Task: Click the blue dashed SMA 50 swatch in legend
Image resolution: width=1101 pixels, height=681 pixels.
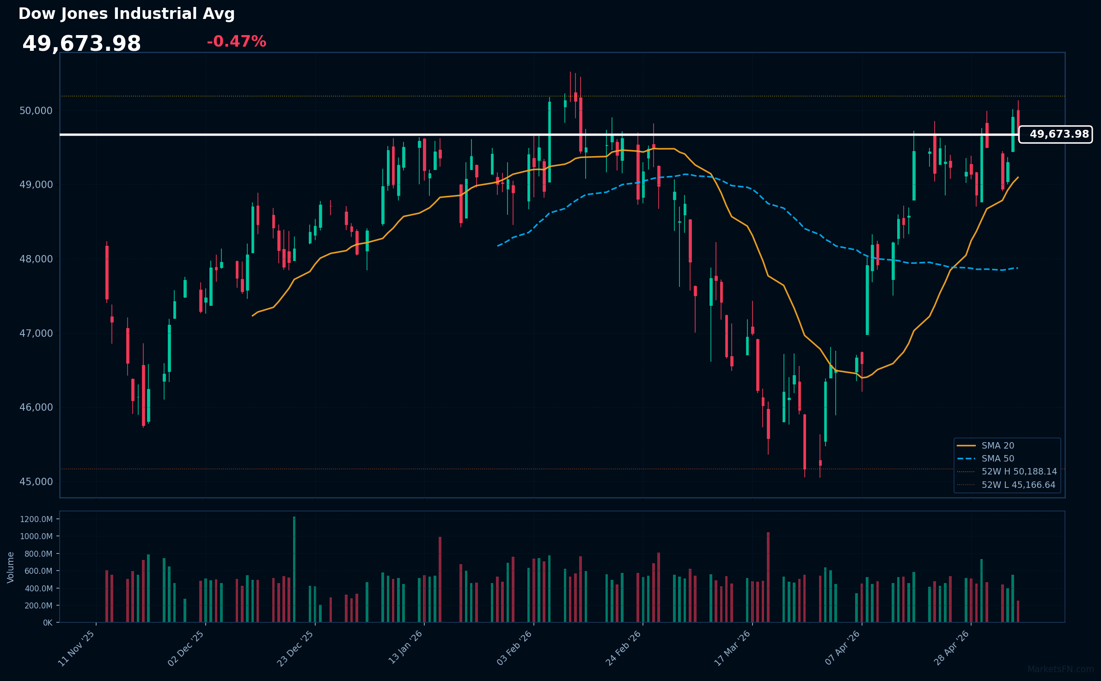Action: 966,459
